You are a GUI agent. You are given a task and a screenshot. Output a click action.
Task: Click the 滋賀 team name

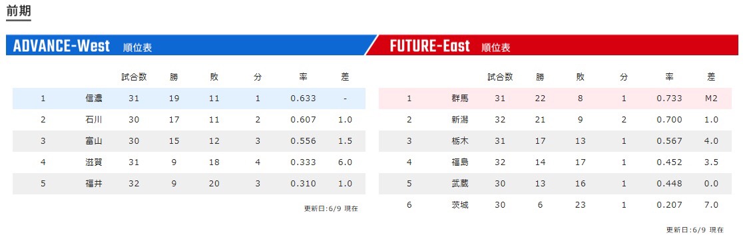[x=94, y=162]
